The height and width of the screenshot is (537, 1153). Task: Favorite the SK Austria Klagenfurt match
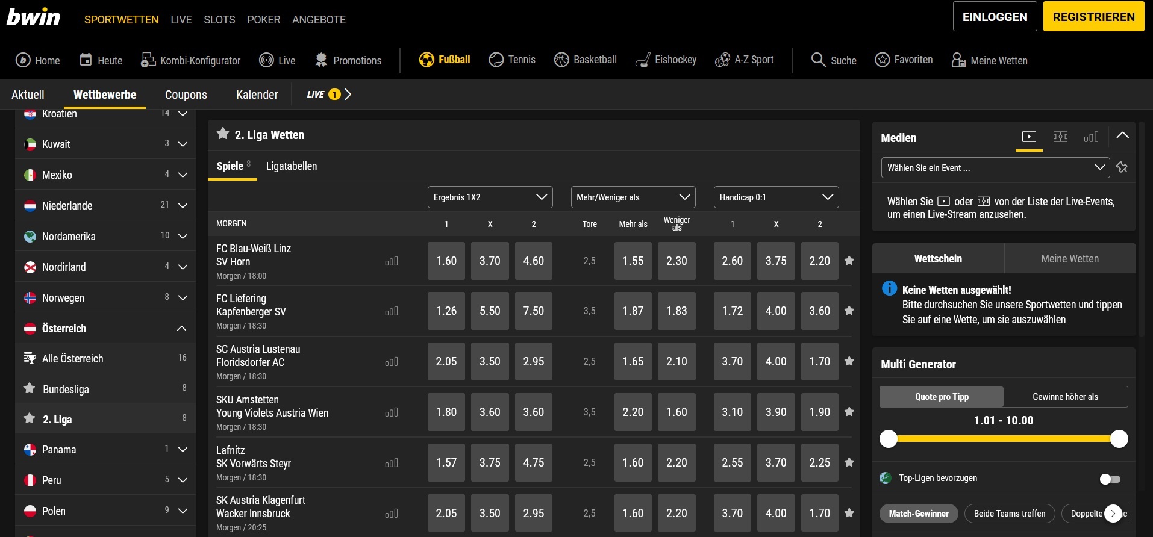[x=849, y=513]
